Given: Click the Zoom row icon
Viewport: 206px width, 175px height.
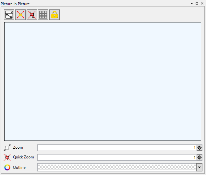Looking at the screenshot, I should 7,148.
